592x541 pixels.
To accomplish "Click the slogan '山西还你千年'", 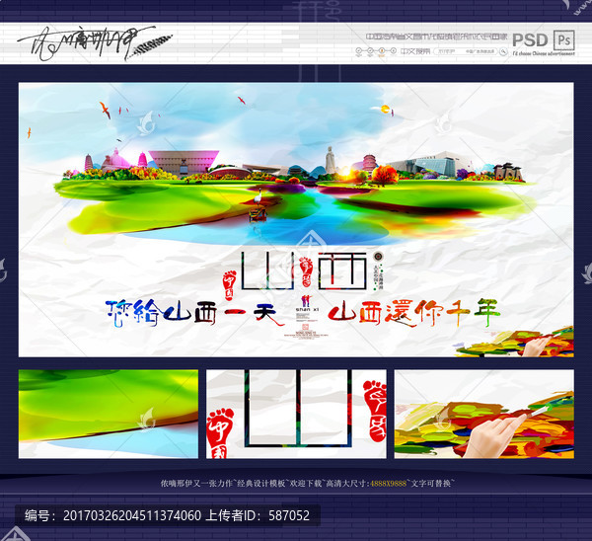I will pos(414,312).
